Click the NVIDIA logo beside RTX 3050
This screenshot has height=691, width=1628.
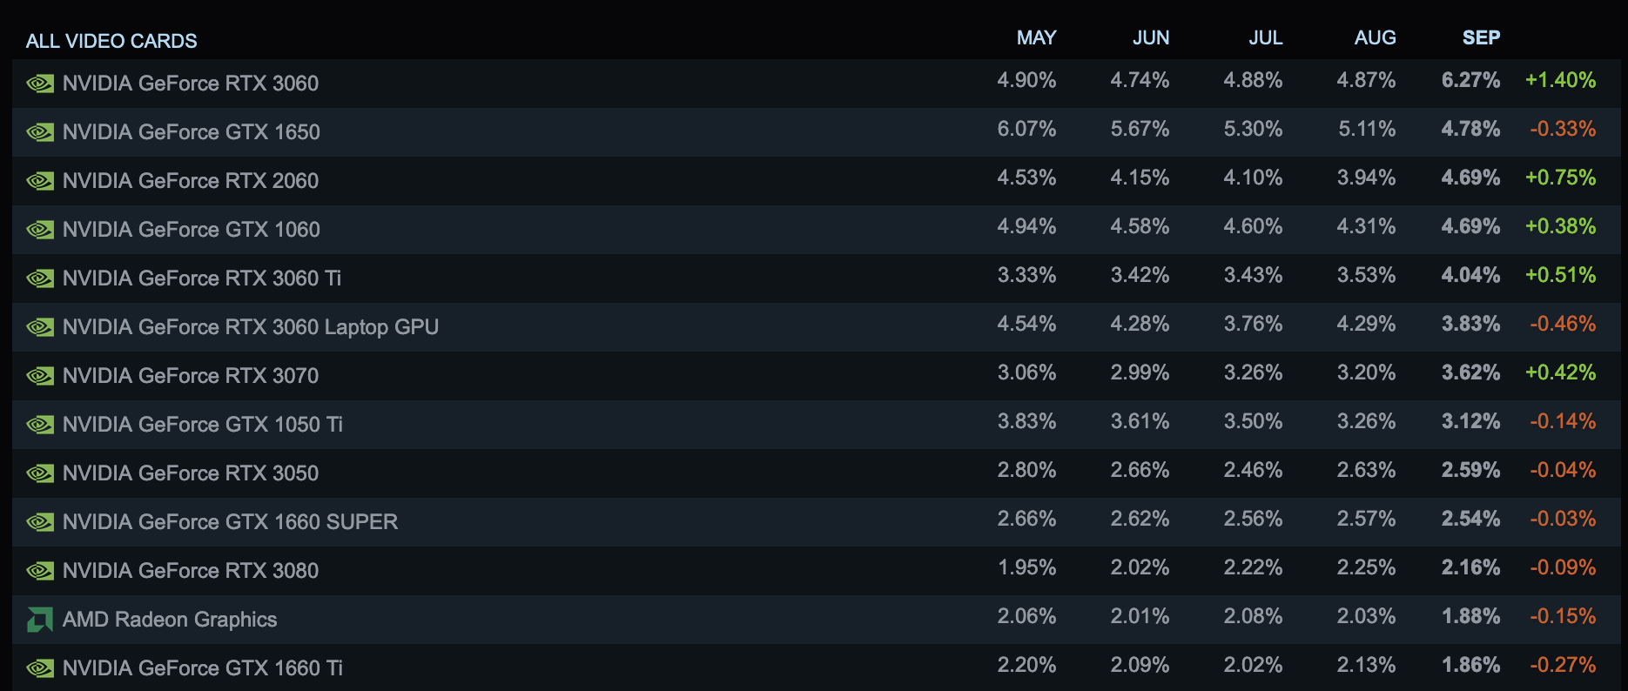click(40, 473)
